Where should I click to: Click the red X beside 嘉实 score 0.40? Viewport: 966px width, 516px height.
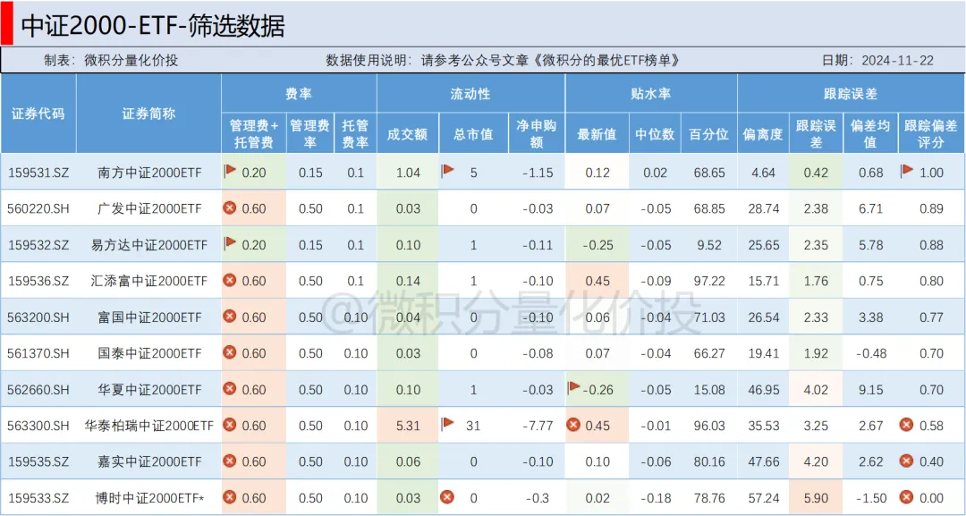[907, 461]
